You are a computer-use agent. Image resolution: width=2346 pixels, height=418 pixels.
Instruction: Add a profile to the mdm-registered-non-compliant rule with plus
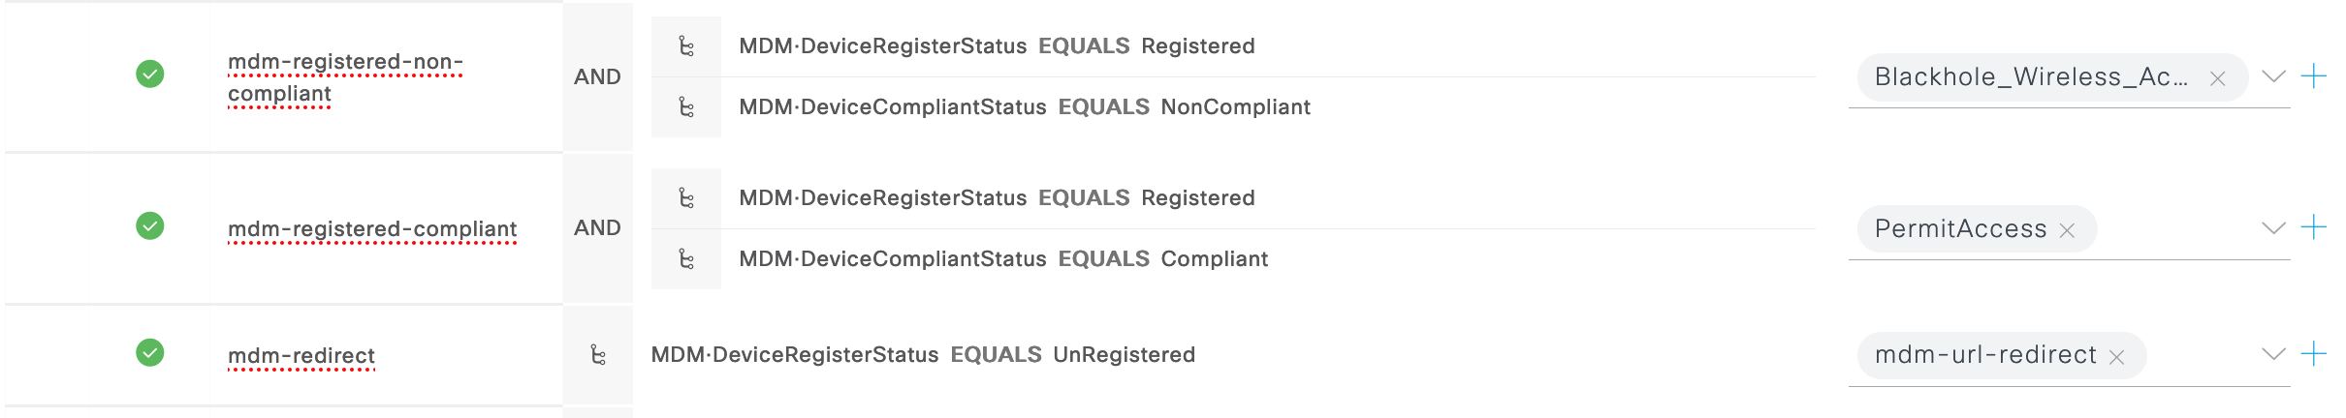(x=2313, y=76)
